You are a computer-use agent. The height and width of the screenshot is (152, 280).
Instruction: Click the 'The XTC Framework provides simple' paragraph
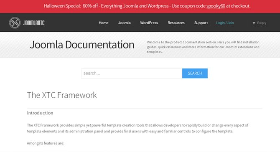pyautogui.click(x=137, y=128)
